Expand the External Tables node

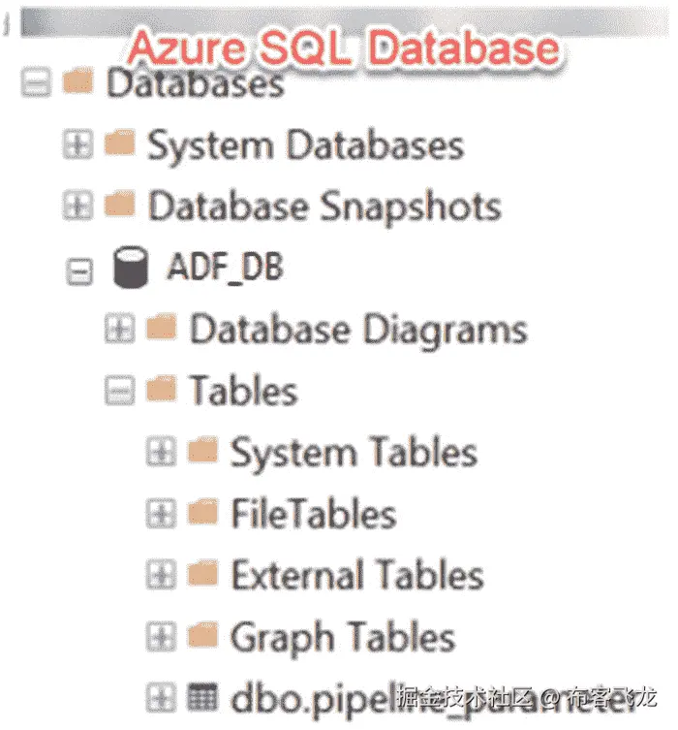[160, 575]
